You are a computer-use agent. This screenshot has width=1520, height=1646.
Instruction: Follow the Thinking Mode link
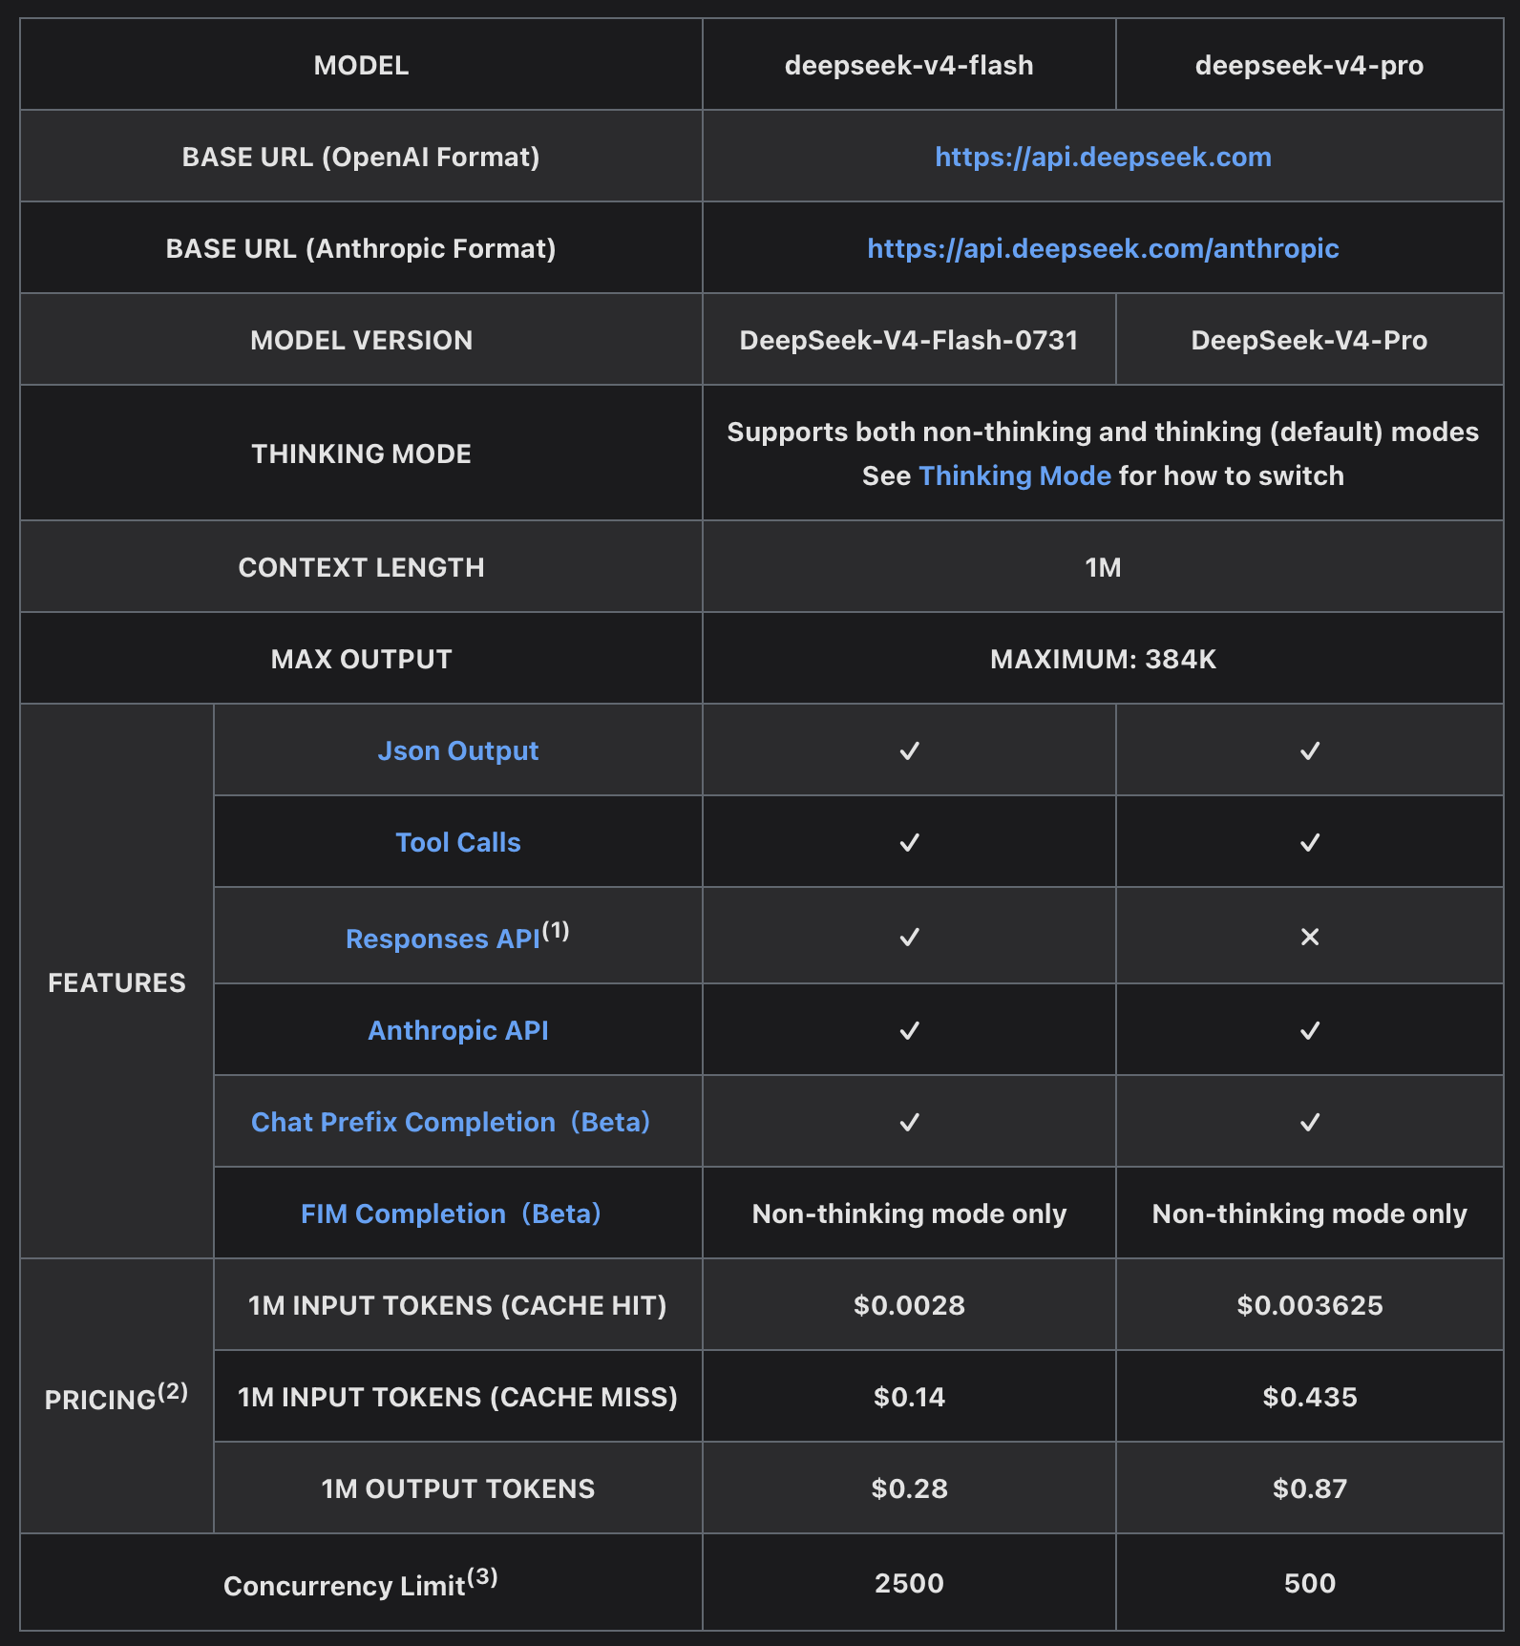1015,475
